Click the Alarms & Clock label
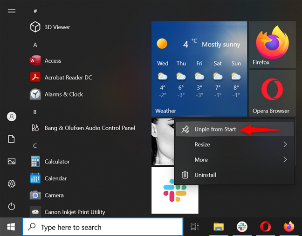 (x=64, y=94)
